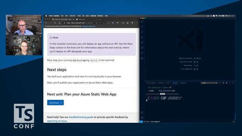Screen dimensions: 242x136
Task: Open the reporting an issue link
Action: click(x=57, y=121)
